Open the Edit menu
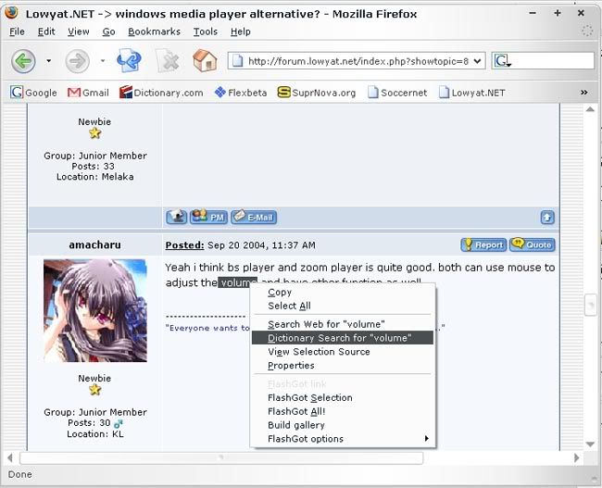 46,31
